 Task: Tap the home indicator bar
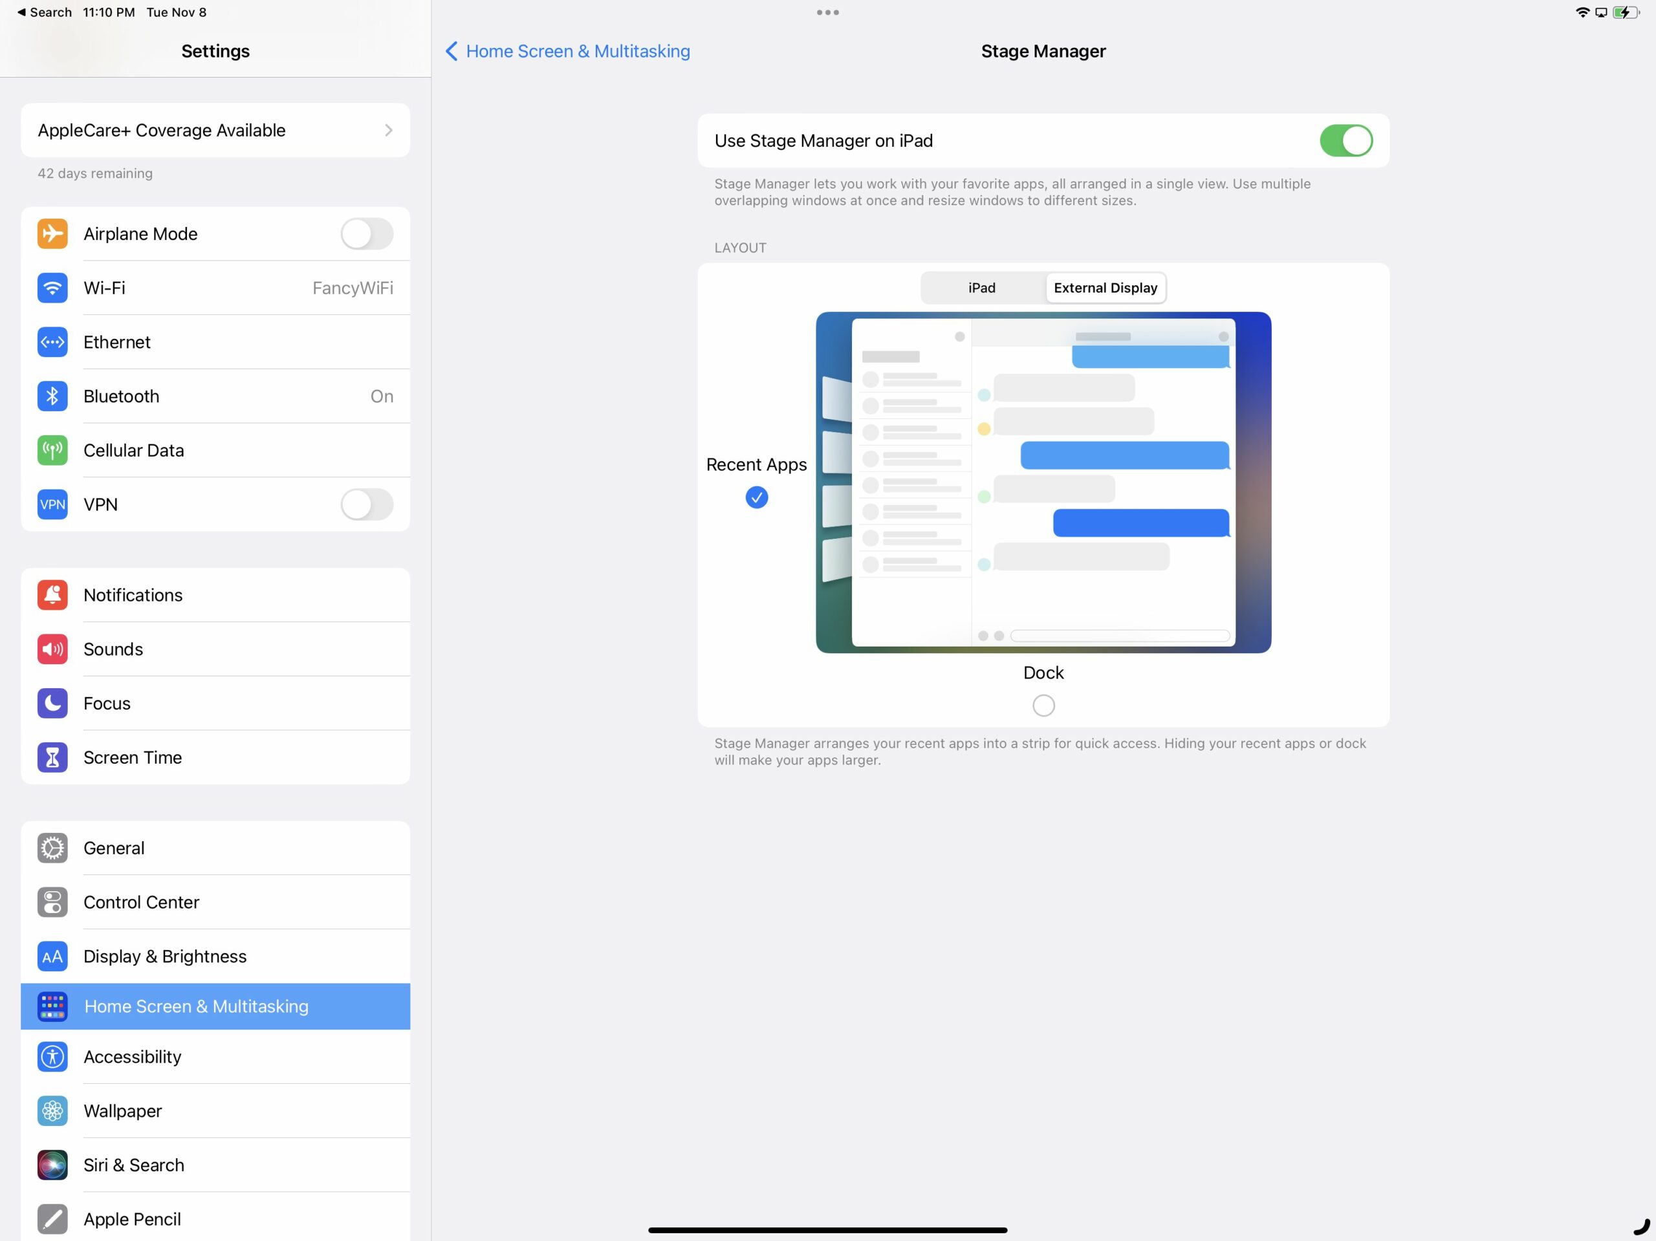click(827, 1230)
